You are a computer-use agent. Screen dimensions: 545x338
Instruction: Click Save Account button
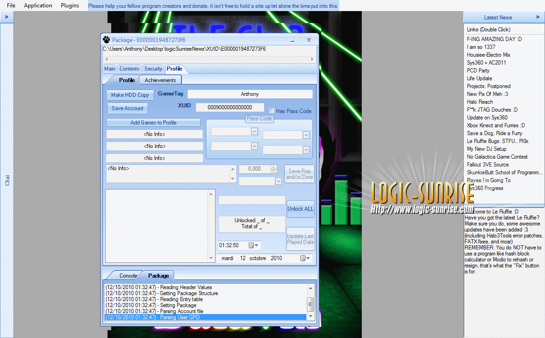click(x=127, y=108)
